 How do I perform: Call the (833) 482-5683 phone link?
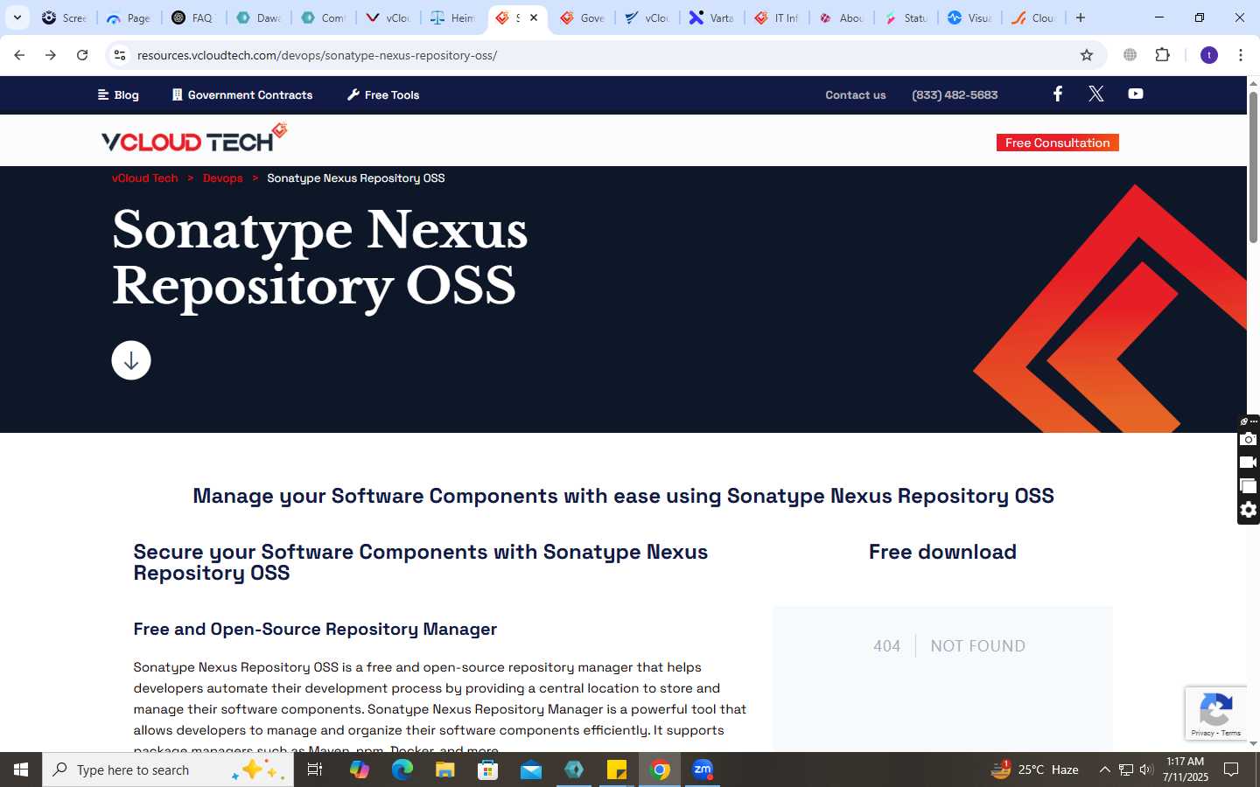pyautogui.click(x=955, y=94)
